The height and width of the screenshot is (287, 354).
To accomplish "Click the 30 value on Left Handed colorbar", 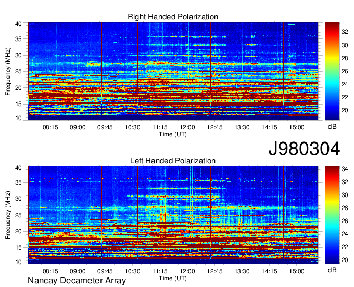I will tap(345, 195).
